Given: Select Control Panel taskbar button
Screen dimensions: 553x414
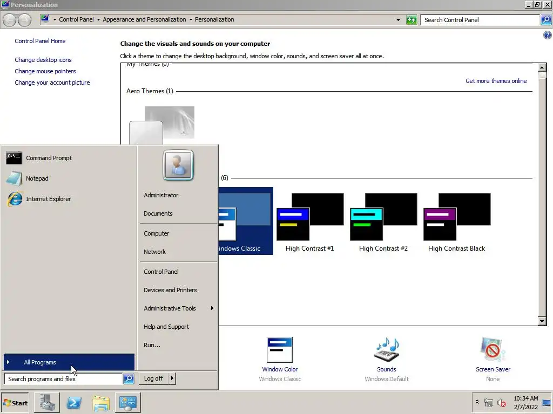Looking at the screenshot, I should pos(127,402).
